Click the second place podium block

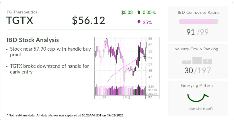pyautogui.click(x=207, y=61)
